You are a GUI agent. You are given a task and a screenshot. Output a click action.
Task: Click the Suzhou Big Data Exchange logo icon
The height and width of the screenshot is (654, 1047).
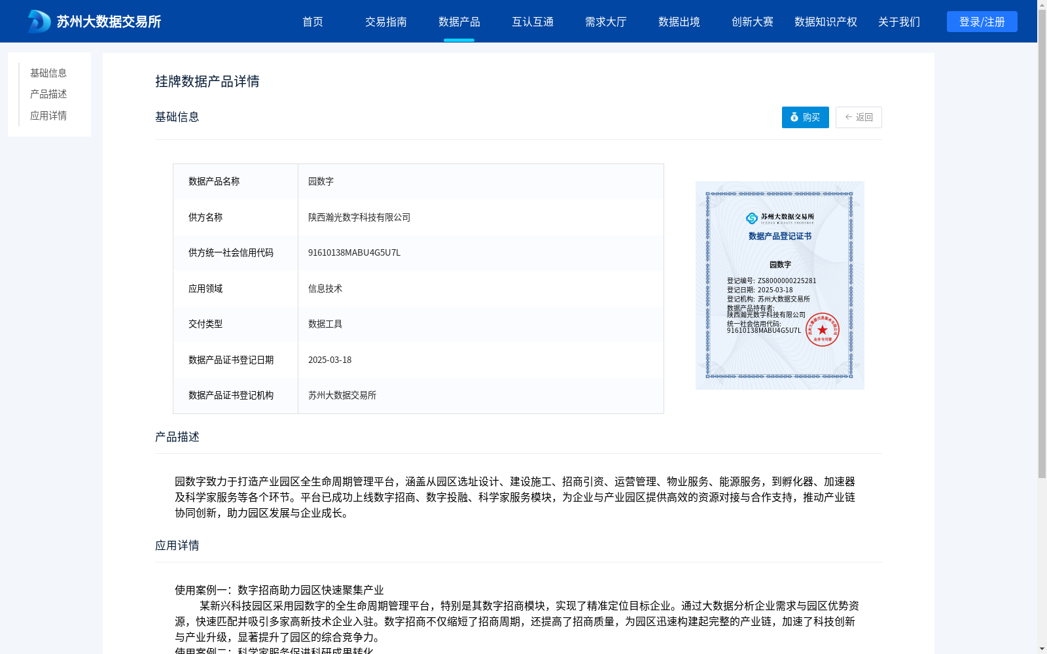coord(39,22)
